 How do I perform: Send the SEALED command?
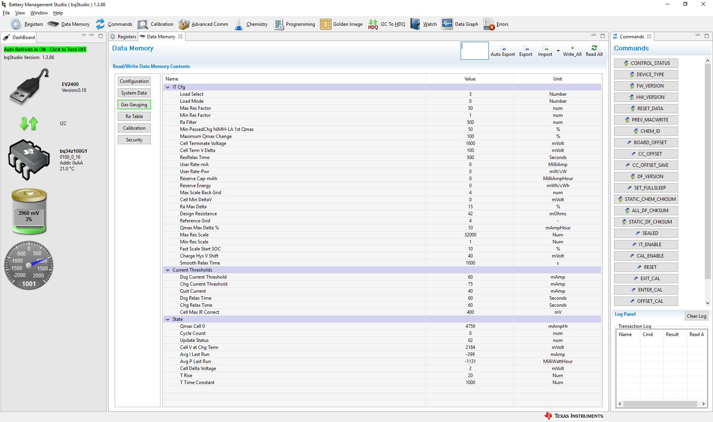tap(646, 233)
